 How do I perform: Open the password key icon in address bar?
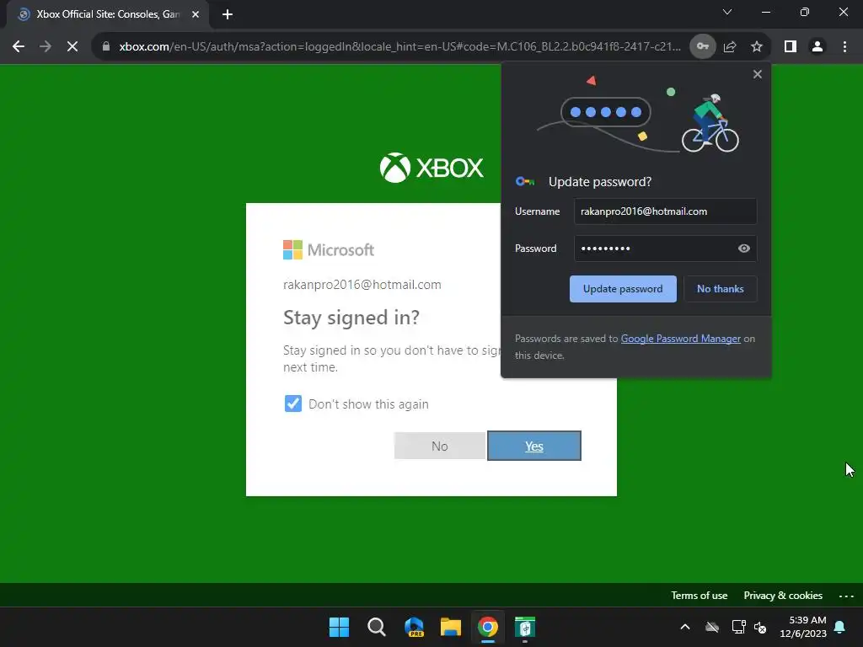click(x=702, y=47)
